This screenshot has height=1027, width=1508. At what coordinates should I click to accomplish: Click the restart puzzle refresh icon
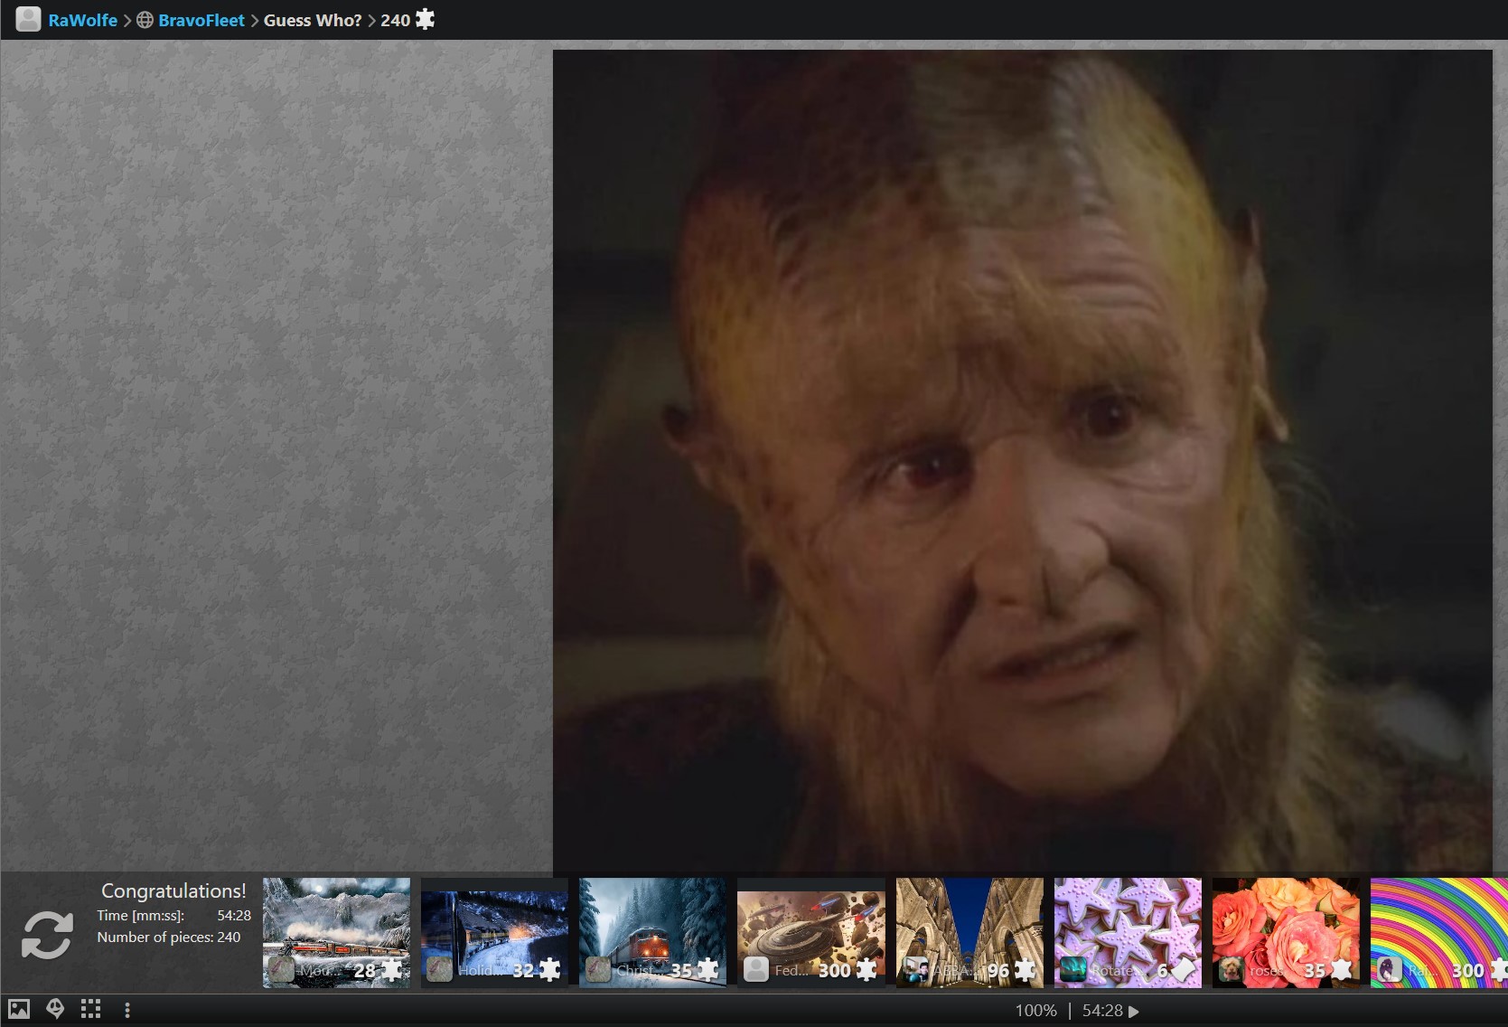tap(47, 934)
